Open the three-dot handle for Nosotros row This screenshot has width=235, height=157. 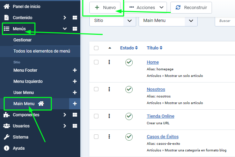(109, 89)
